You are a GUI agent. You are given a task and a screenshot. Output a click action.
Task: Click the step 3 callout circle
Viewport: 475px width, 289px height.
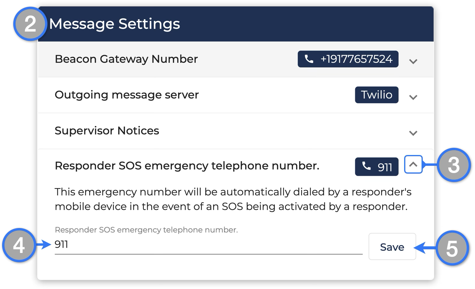coord(454,165)
